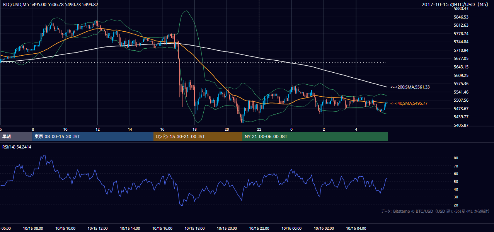Click RSI scale value 80
Screen dimensions: 494x232
tap(456, 158)
